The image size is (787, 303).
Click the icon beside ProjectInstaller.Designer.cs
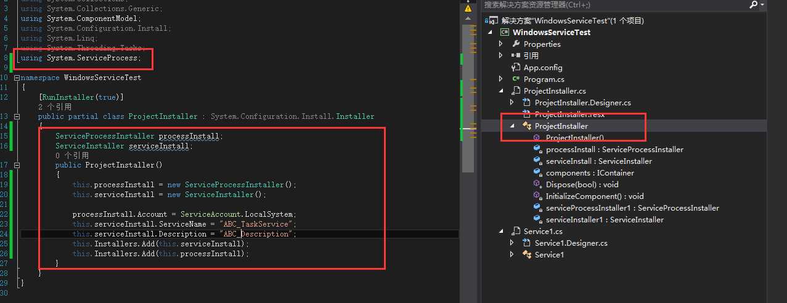[x=527, y=102]
